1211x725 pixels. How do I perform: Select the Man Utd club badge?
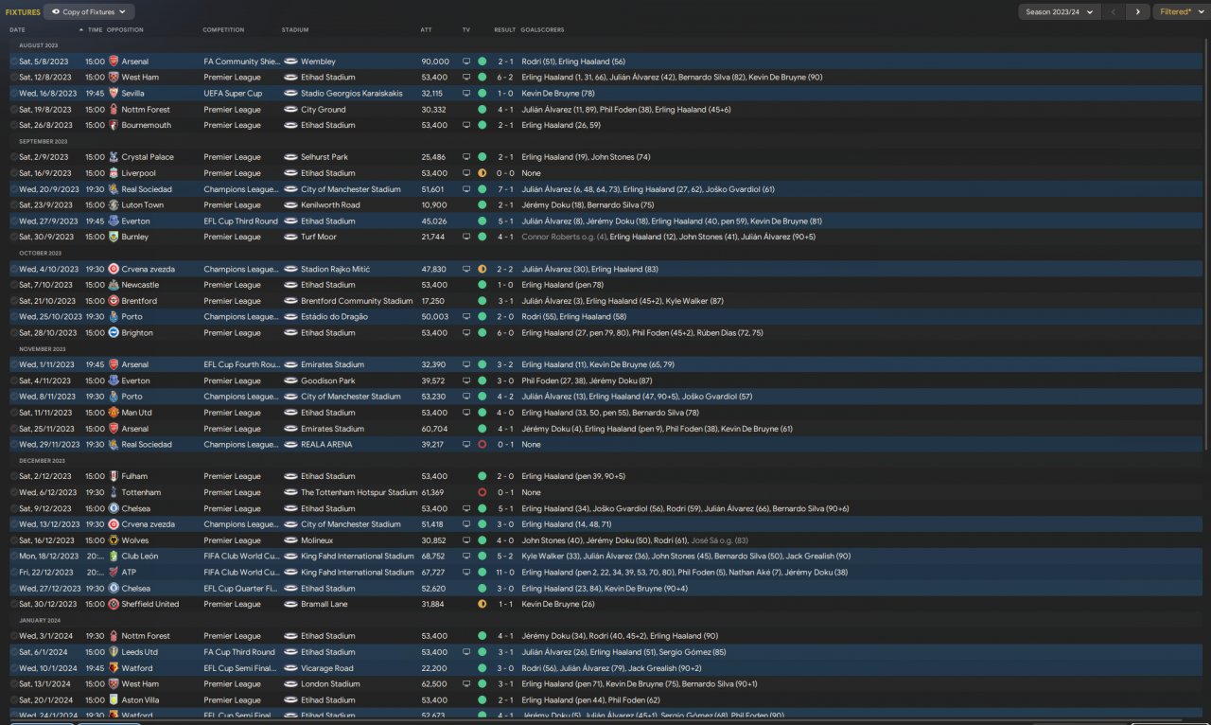coord(114,413)
